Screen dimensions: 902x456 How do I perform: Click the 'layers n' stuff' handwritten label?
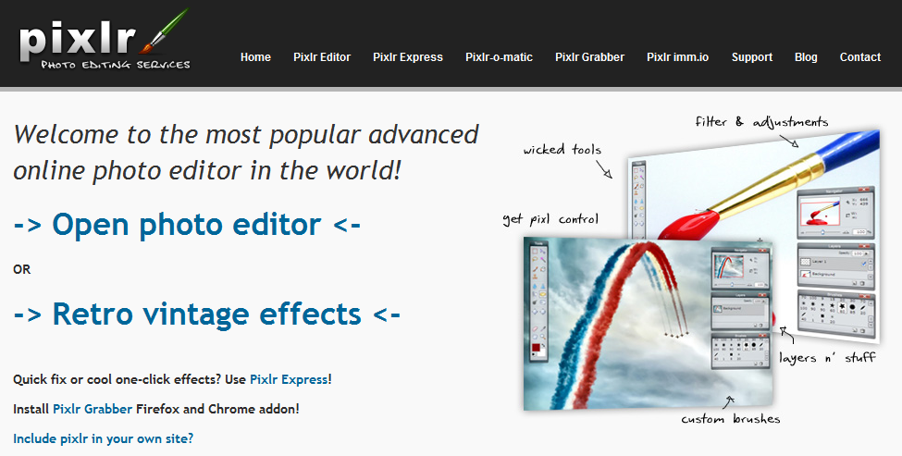[827, 358]
